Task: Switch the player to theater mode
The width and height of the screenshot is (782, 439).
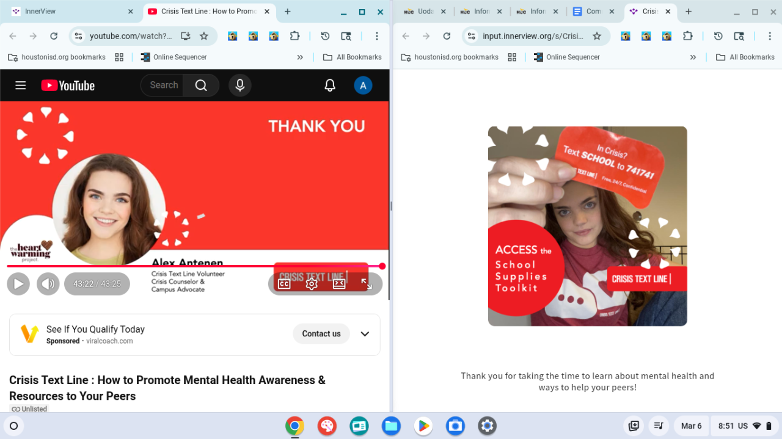Action: coord(339,284)
